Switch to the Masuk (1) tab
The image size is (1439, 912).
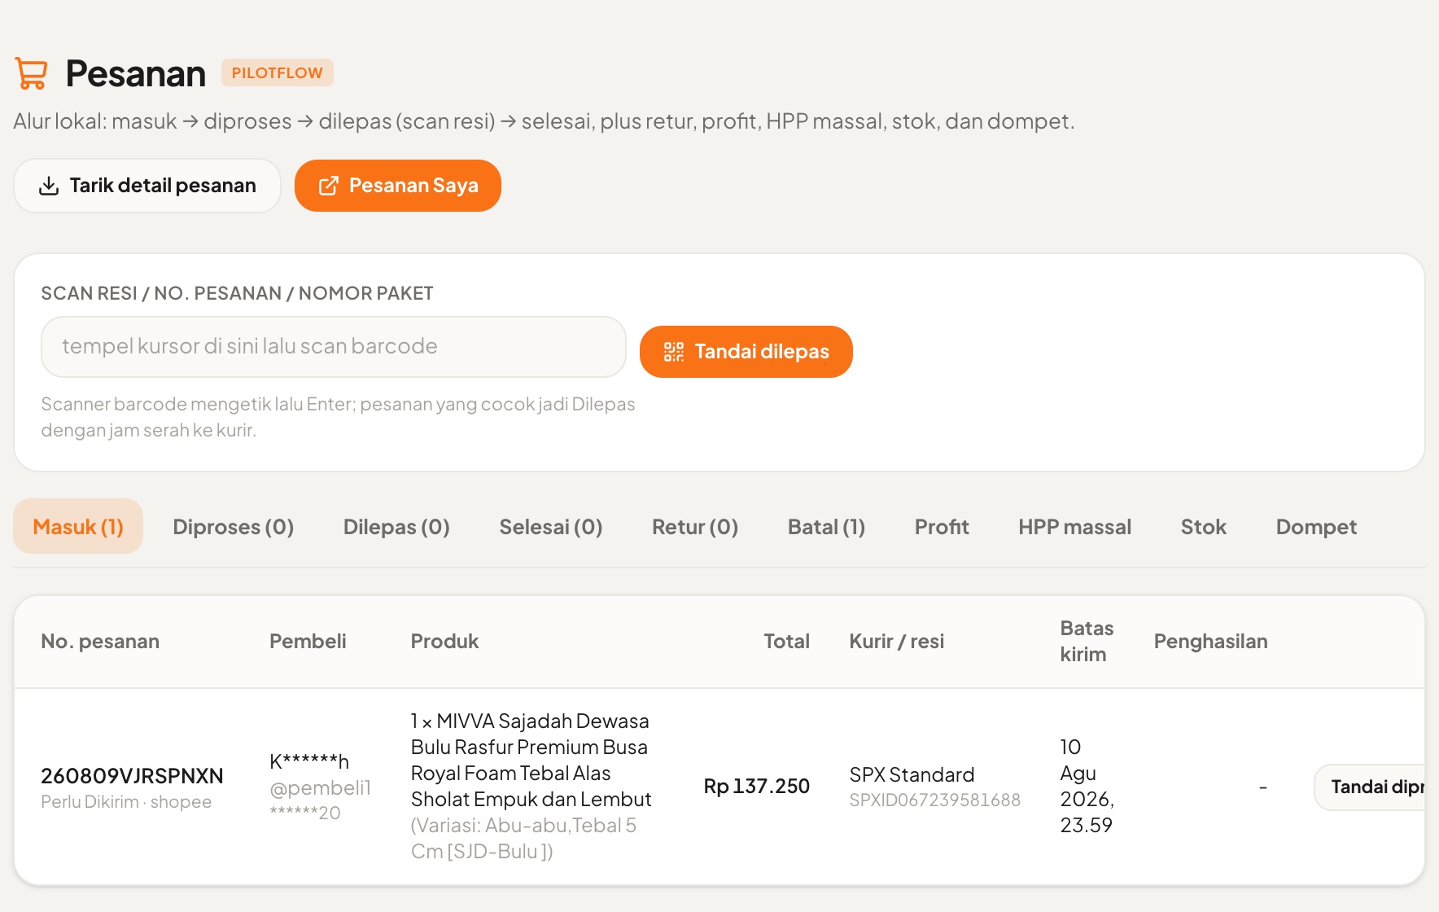coord(78,527)
